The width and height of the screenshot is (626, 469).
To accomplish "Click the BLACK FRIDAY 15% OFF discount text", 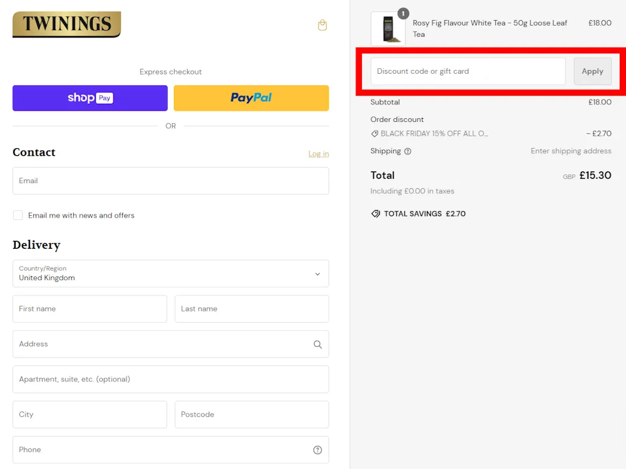I will pos(434,134).
